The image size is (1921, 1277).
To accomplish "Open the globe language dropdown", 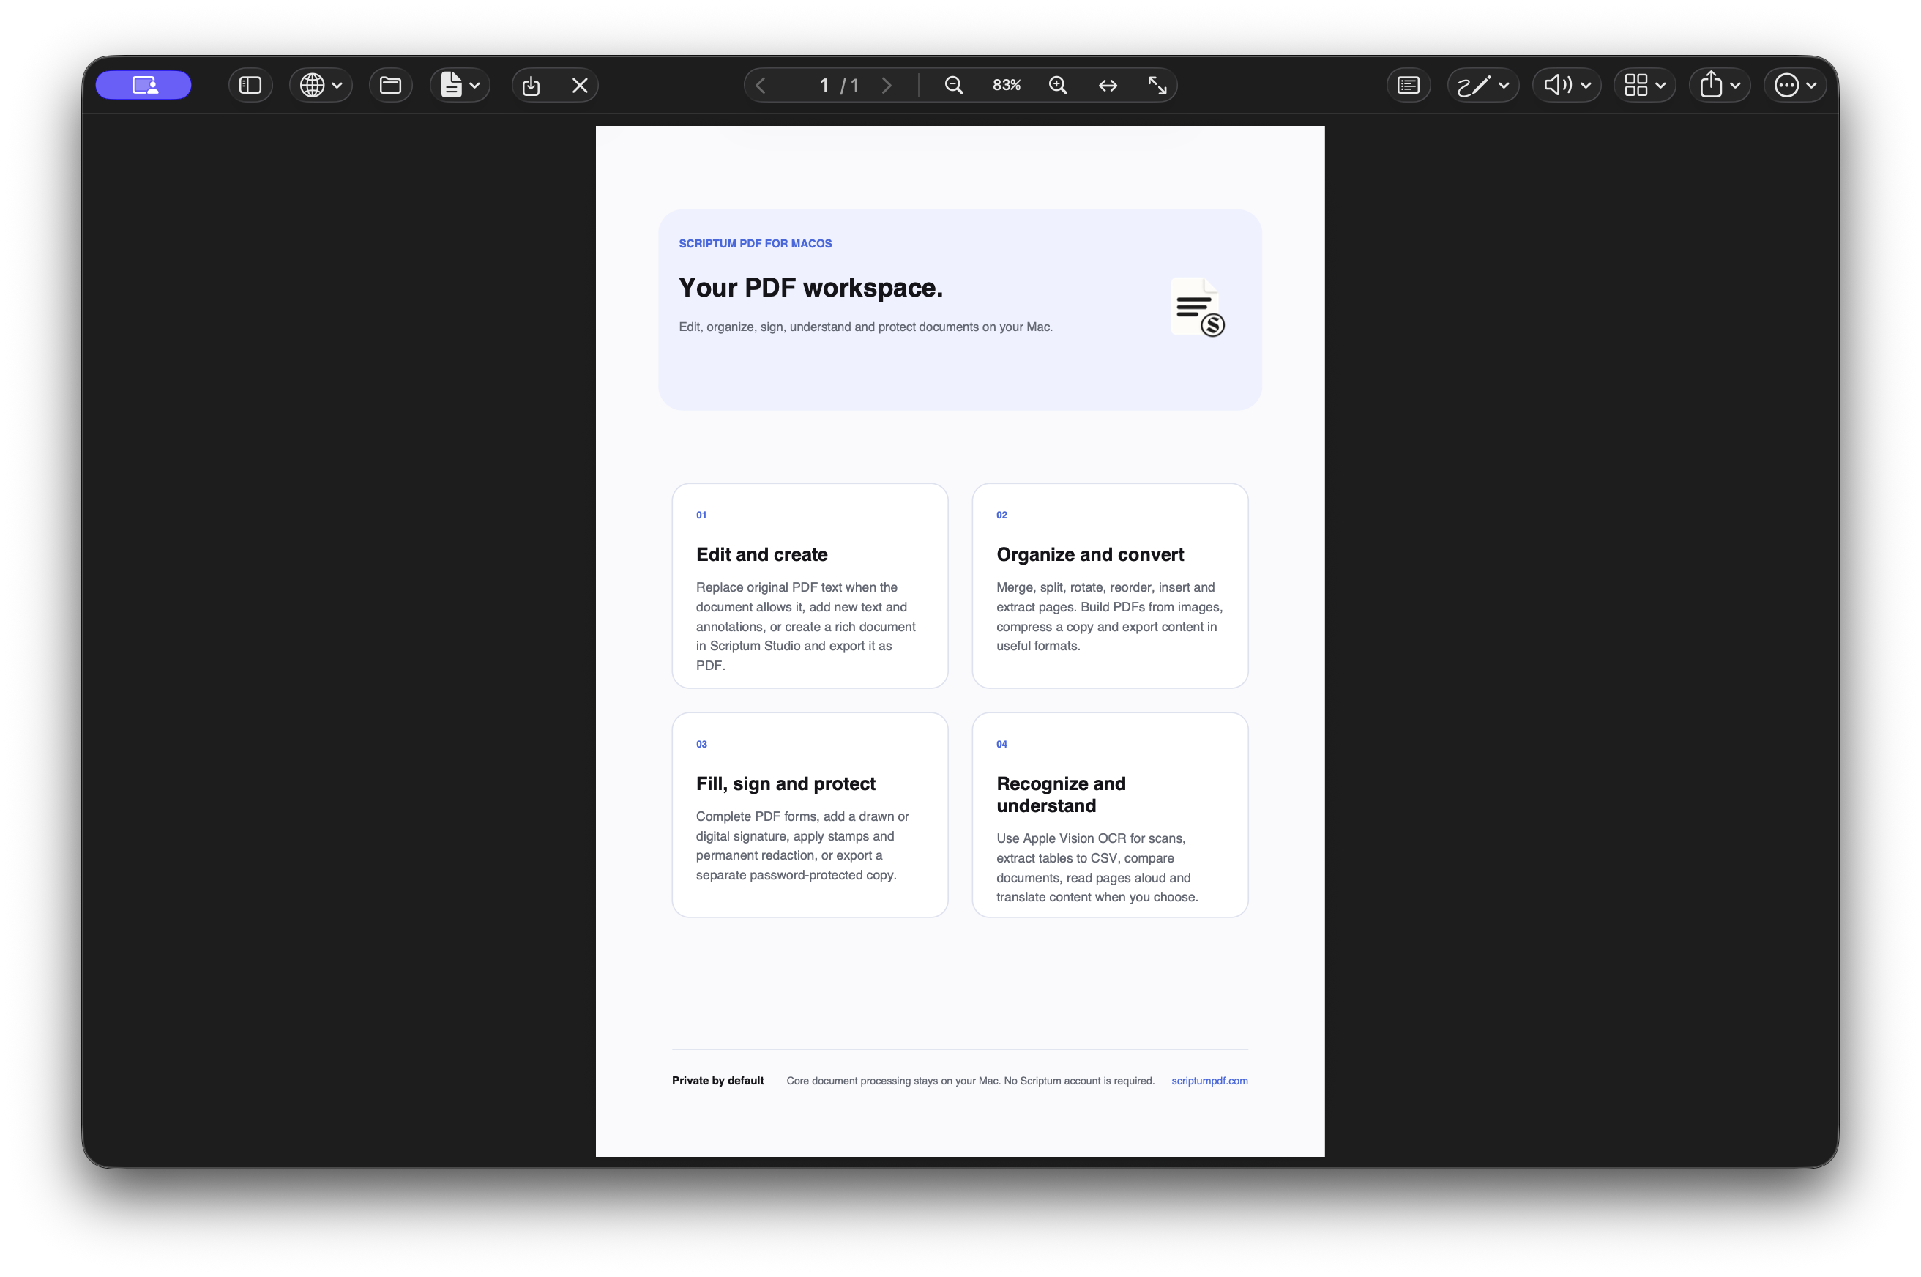I will coord(321,85).
